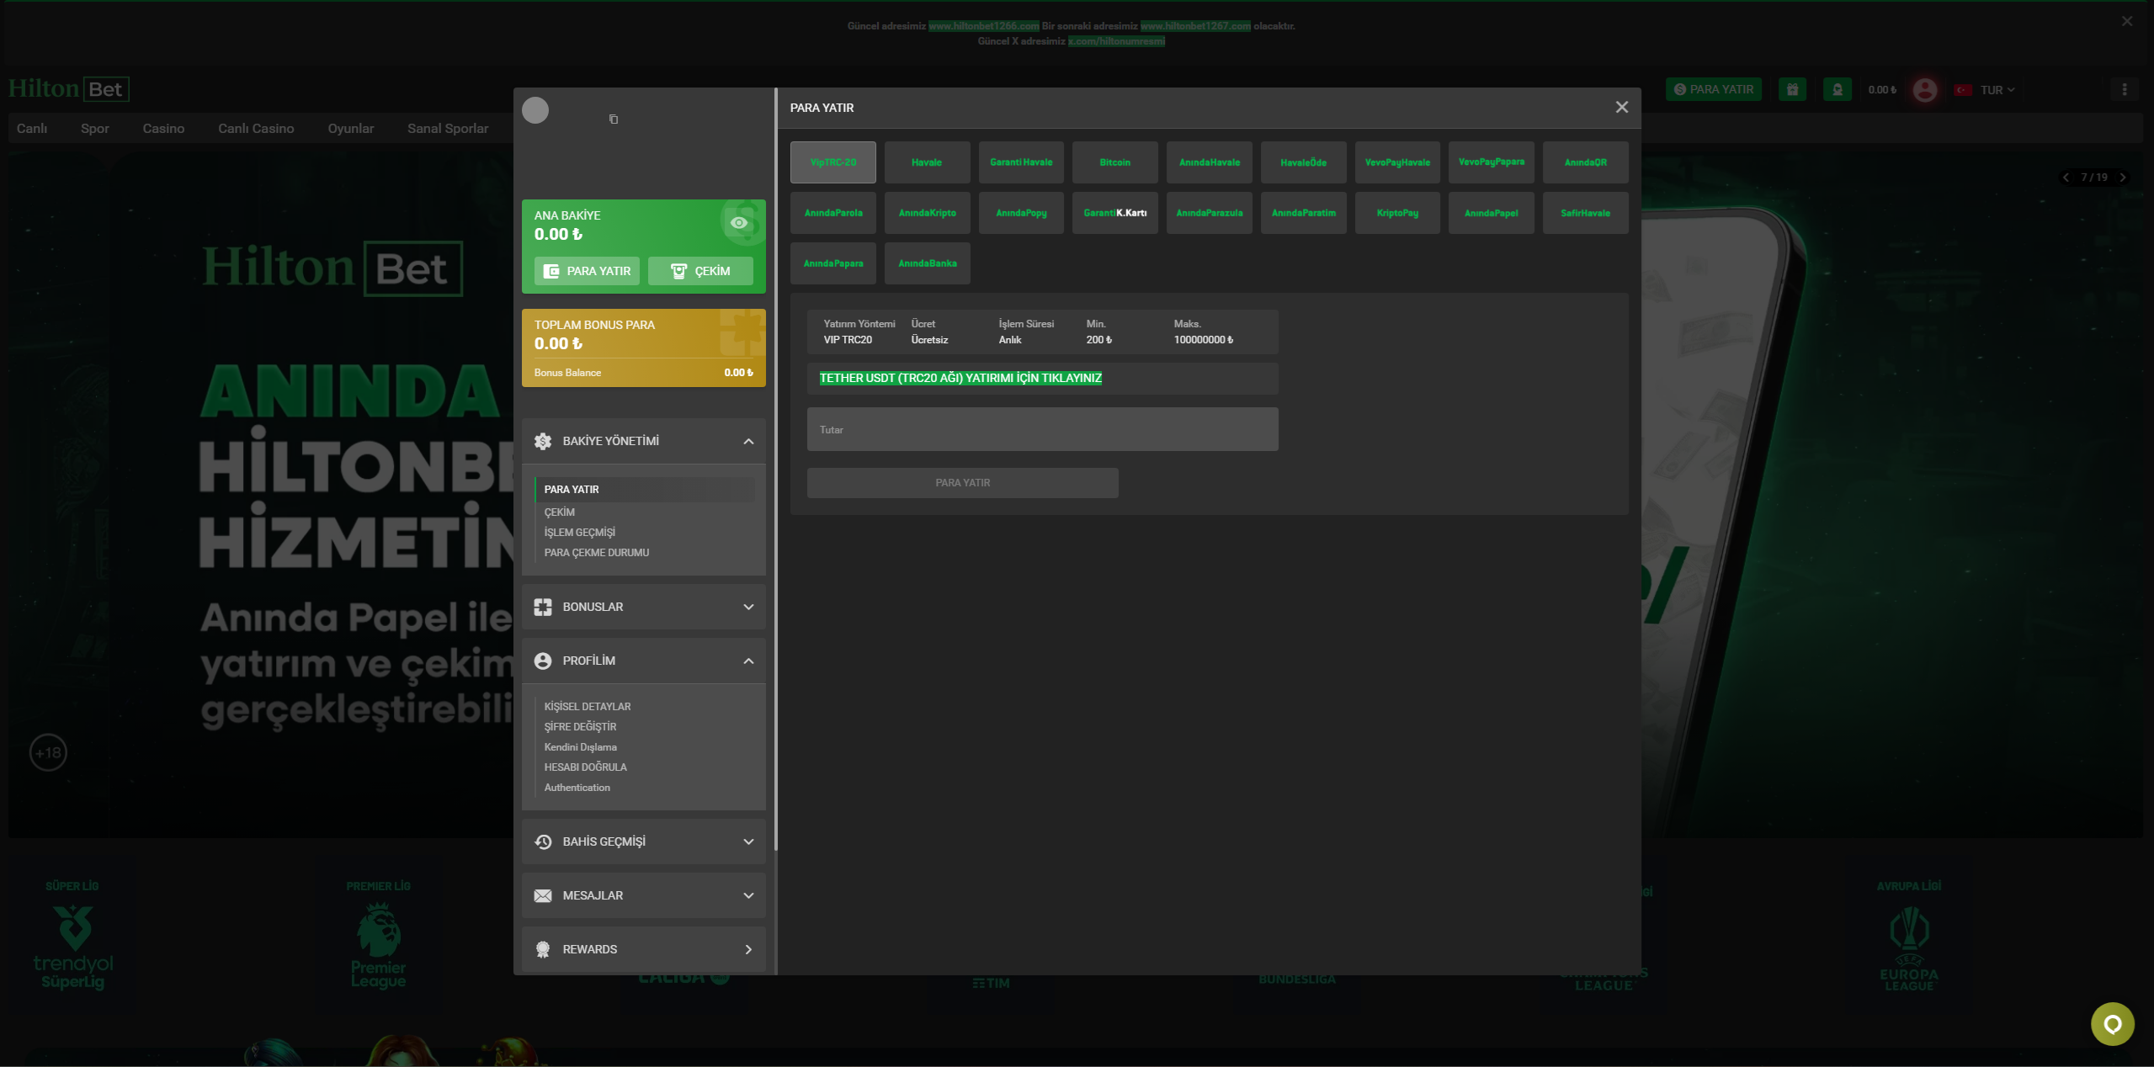The width and height of the screenshot is (2154, 1067).
Task: Dismiss the top address announcement banner
Action: click(2127, 21)
